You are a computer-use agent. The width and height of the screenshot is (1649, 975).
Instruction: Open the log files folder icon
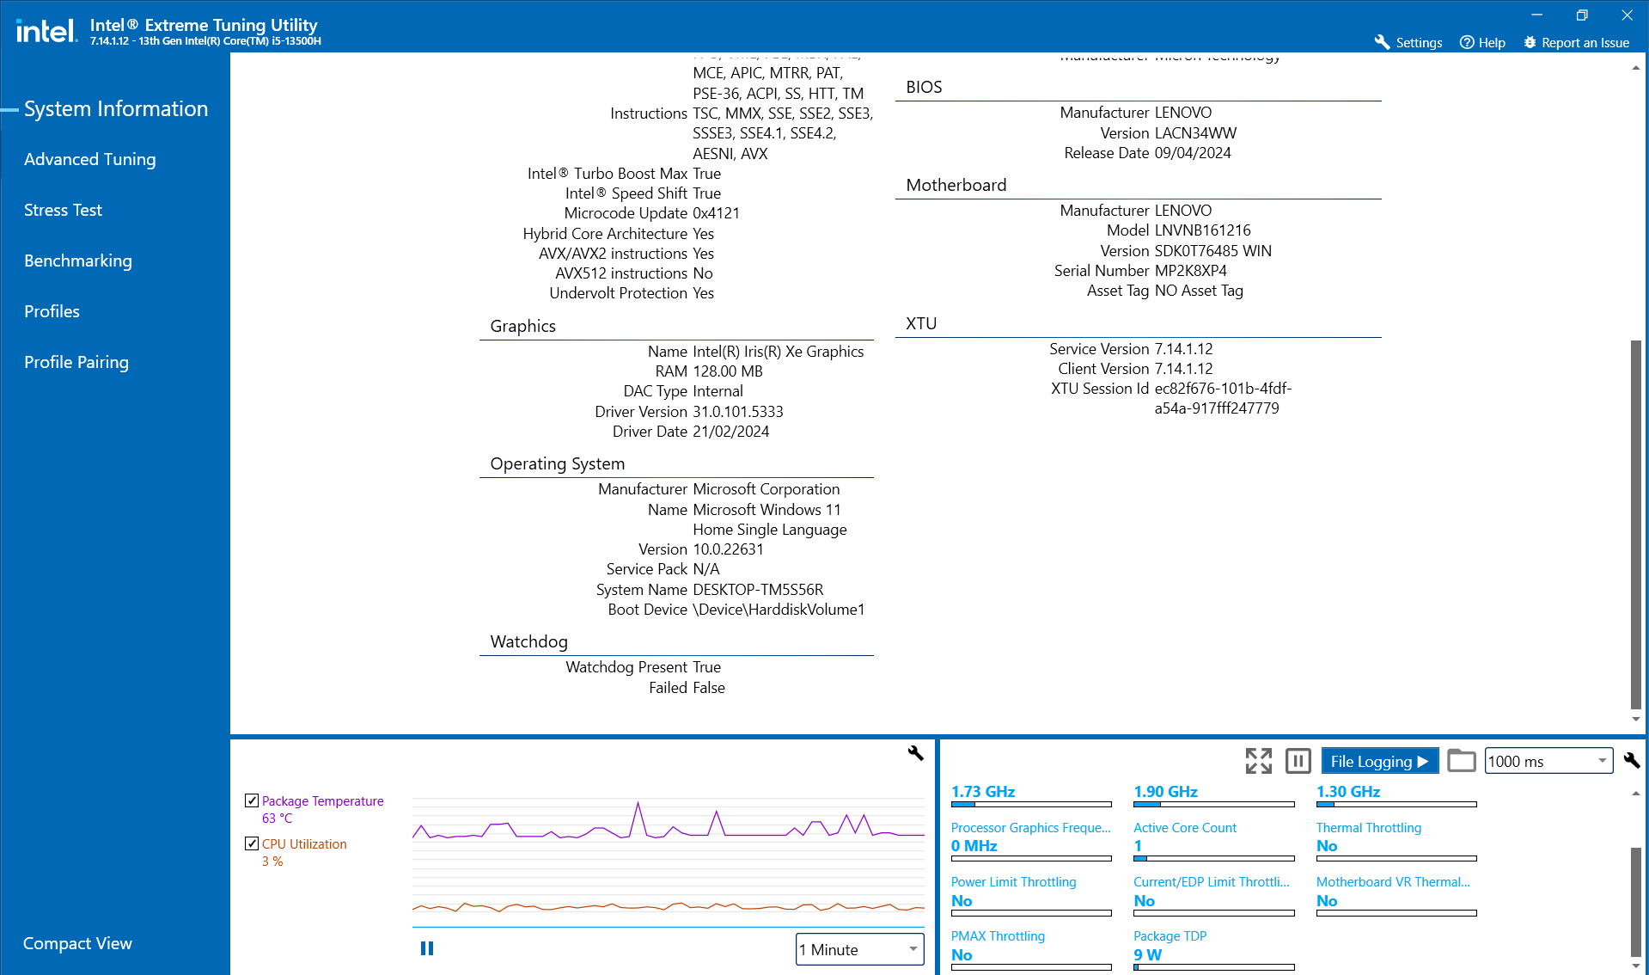[1461, 761]
